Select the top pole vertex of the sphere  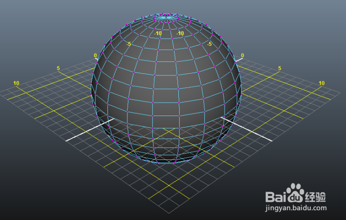[x=166, y=17]
